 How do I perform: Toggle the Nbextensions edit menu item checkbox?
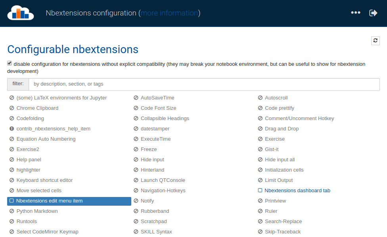11,201
